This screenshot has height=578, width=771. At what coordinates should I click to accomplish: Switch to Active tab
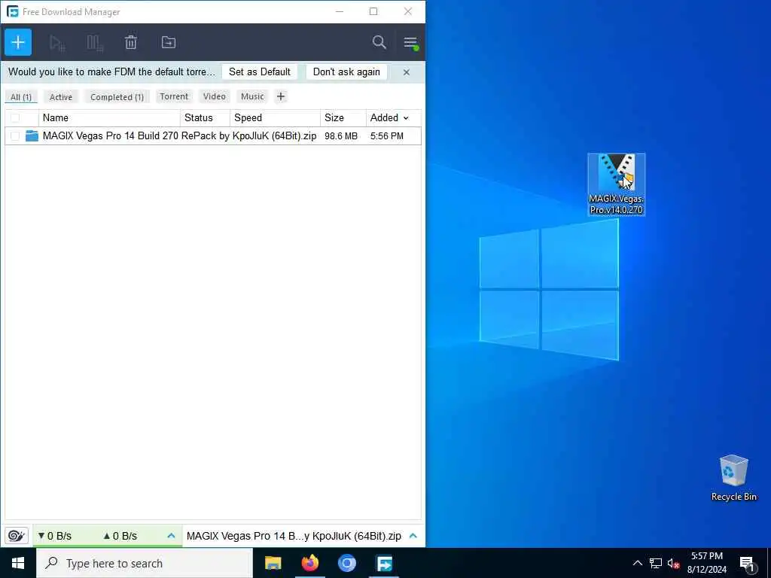(61, 97)
